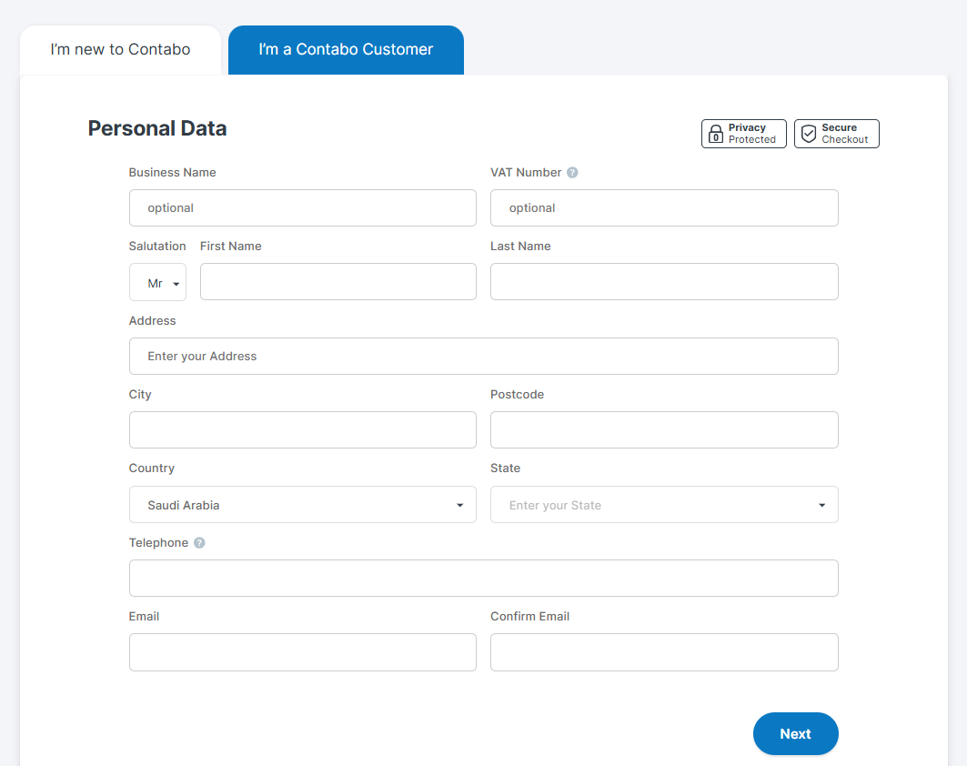This screenshot has height=766, width=967.
Task: Click the Postcode input field
Action: (x=664, y=430)
